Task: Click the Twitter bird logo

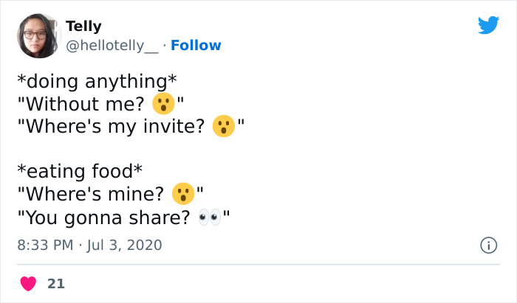Action: [x=488, y=26]
